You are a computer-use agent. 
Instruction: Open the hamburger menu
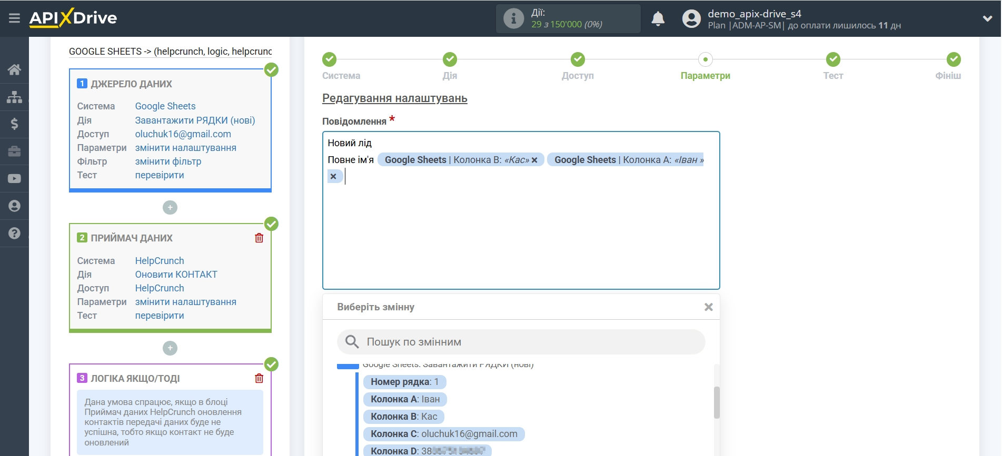point(14,18)
